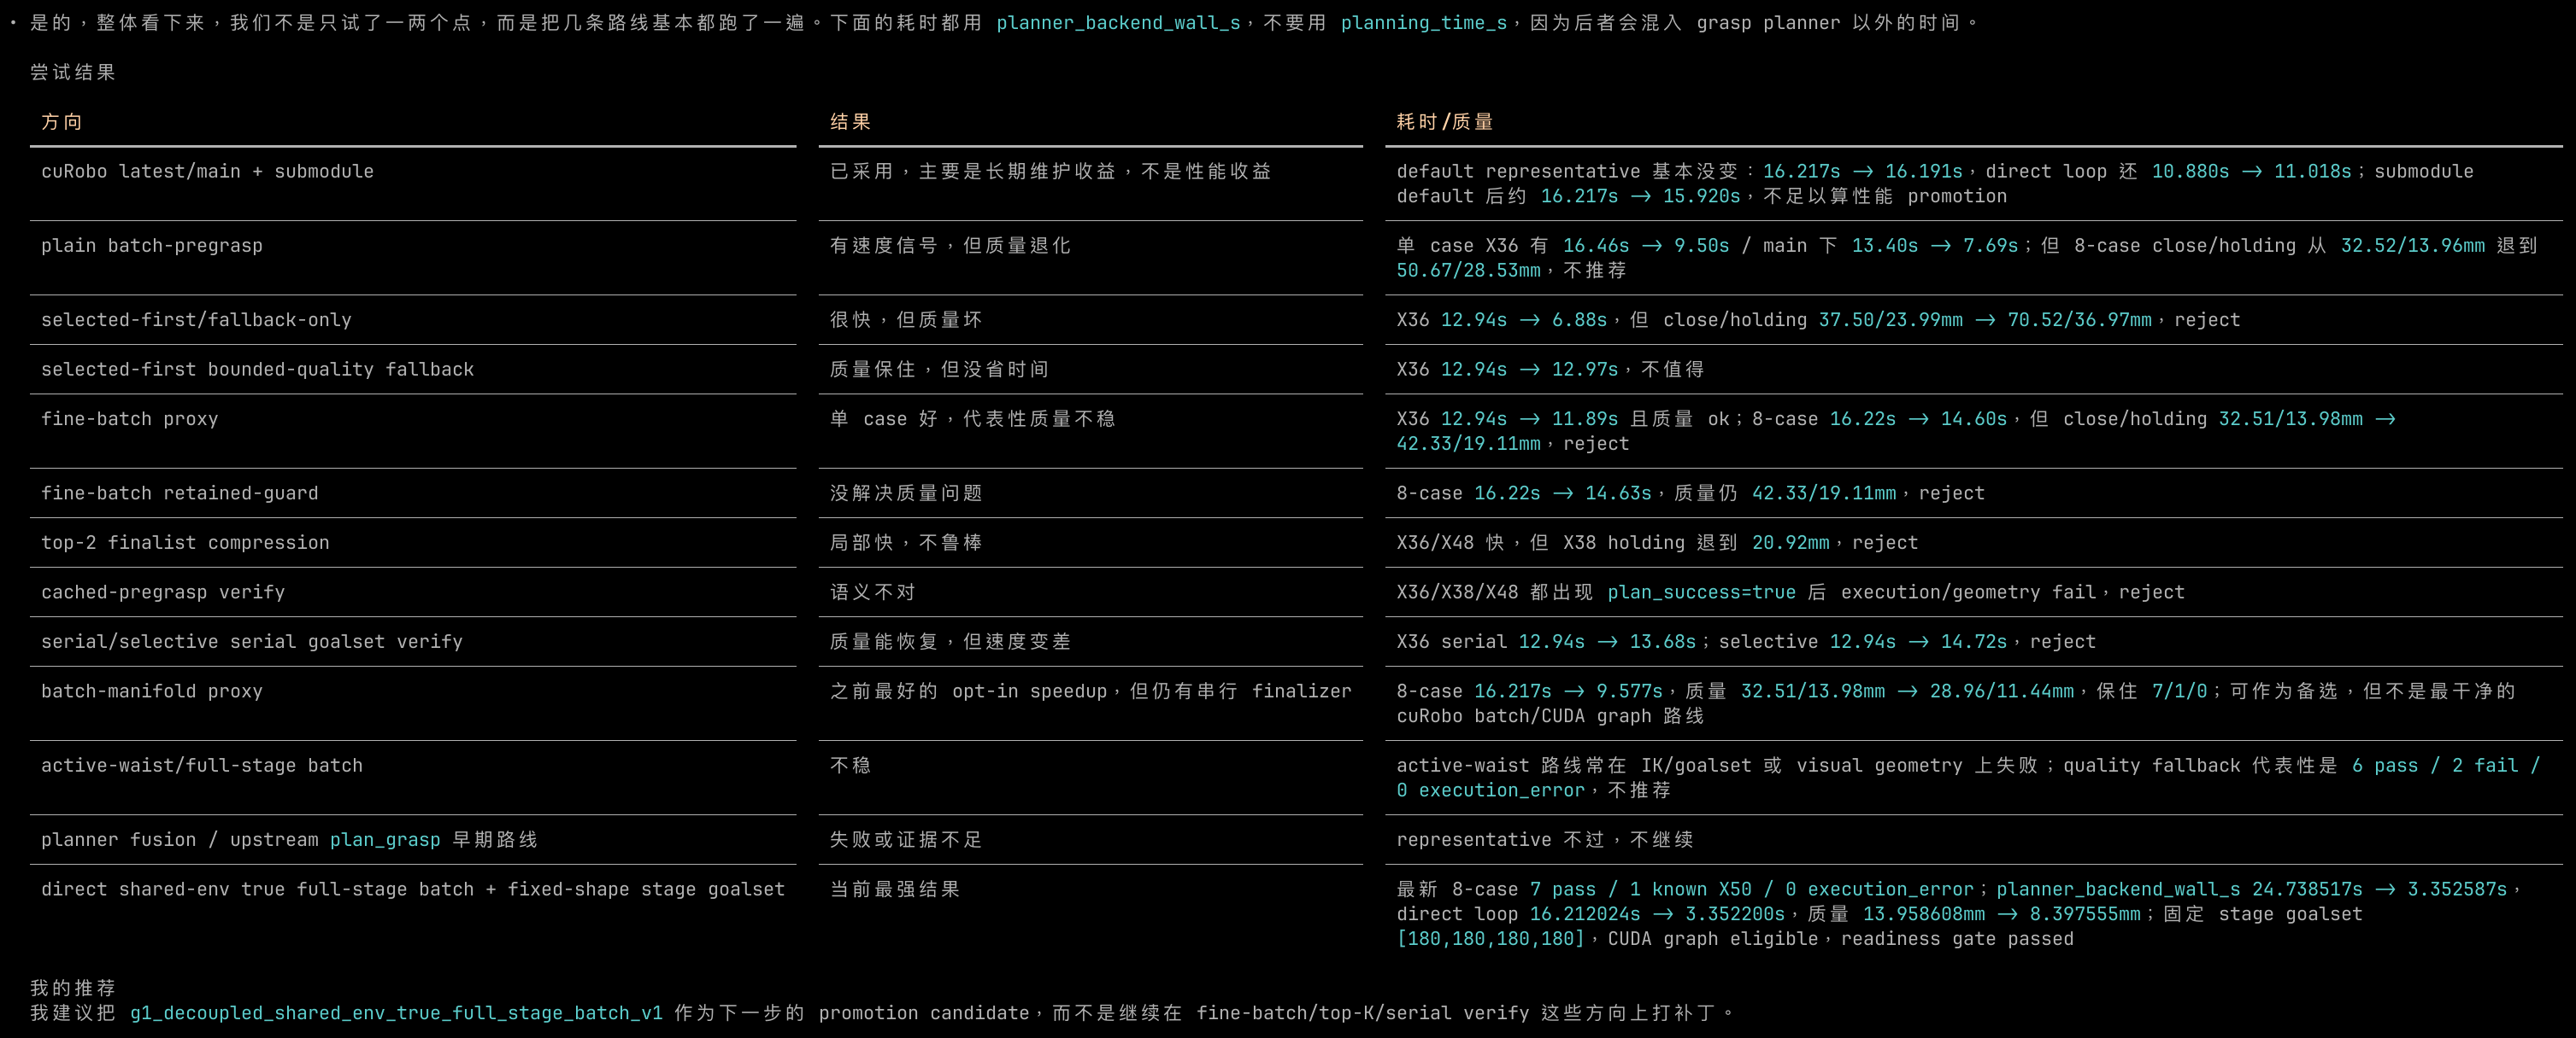Click the result '失败或证据不足'
Viewport: 2576px width, 1038px height.
pos(906,840)
